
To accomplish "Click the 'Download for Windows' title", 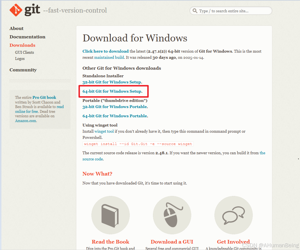I will (135, 38).
